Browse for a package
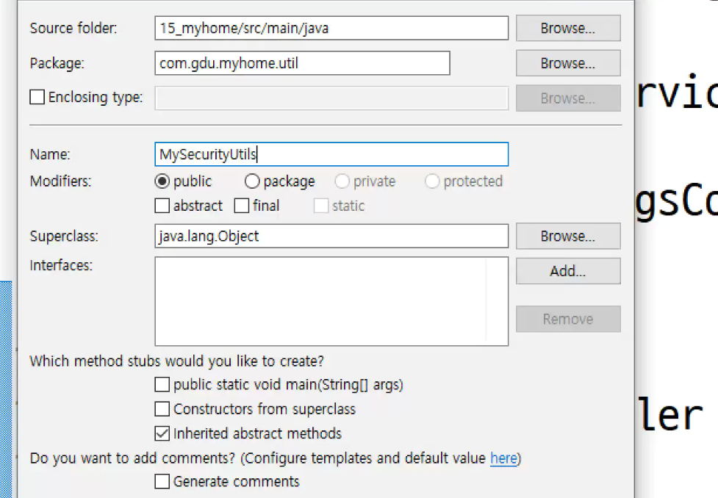 [568, 62]
